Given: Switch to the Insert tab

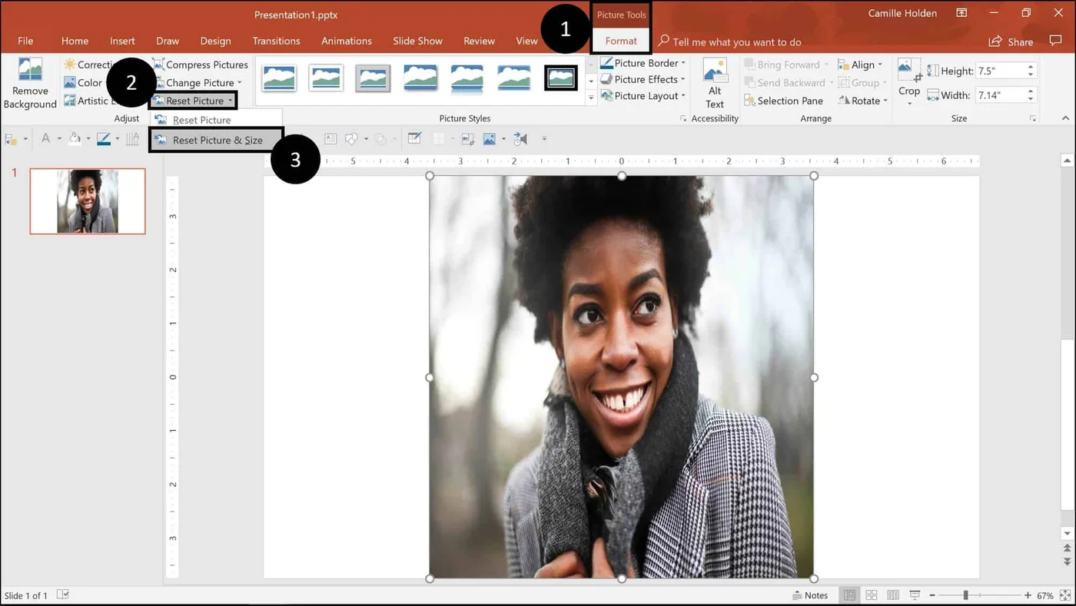Looking at the screenshot, I should (122, 41).
